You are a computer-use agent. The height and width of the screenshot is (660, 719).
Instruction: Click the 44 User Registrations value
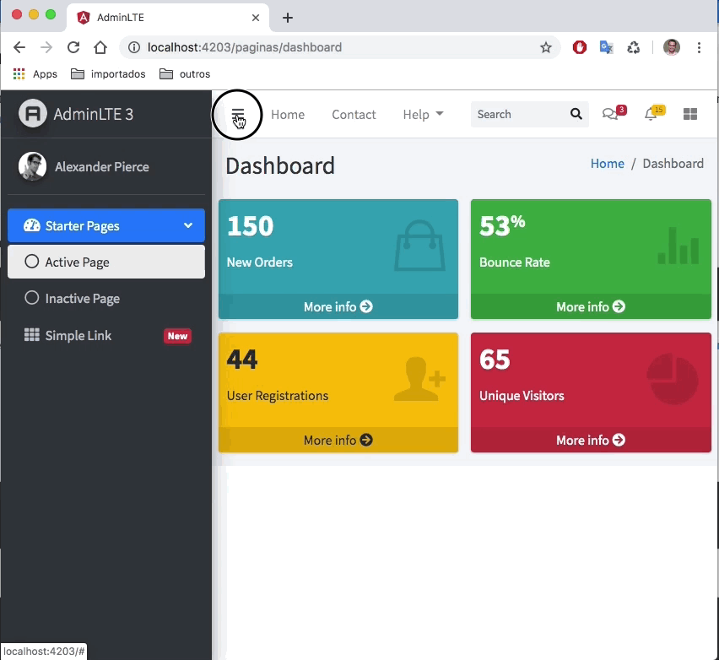coord(242,360)
